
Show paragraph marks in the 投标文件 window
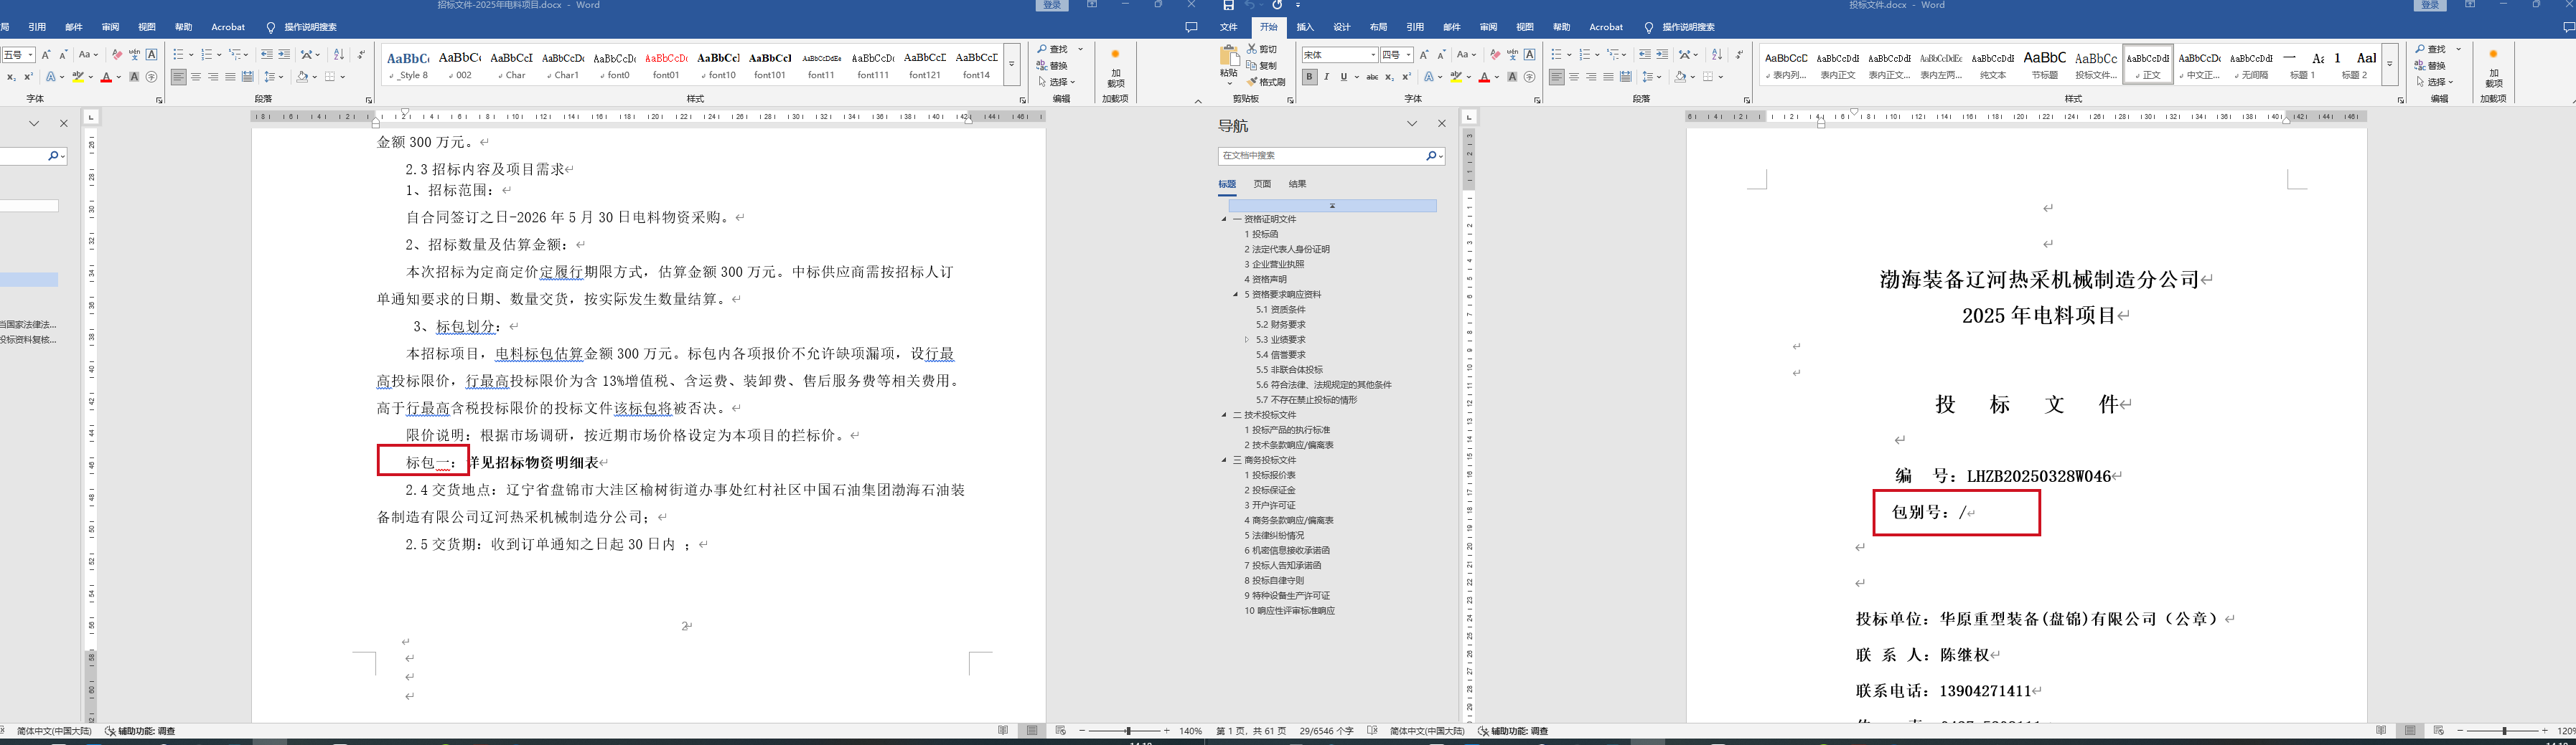(x=1739, y=55)
